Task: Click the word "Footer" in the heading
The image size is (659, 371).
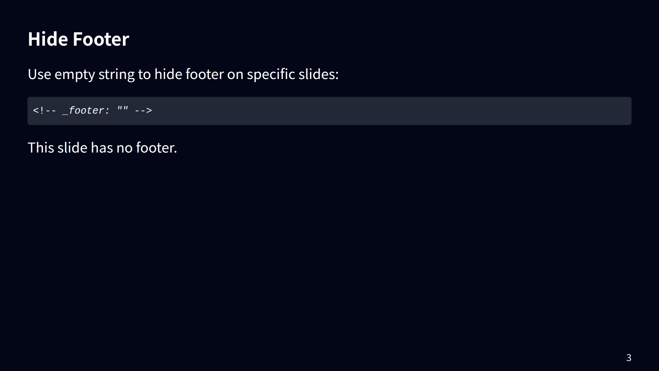Action: click(x=101, y=39)
